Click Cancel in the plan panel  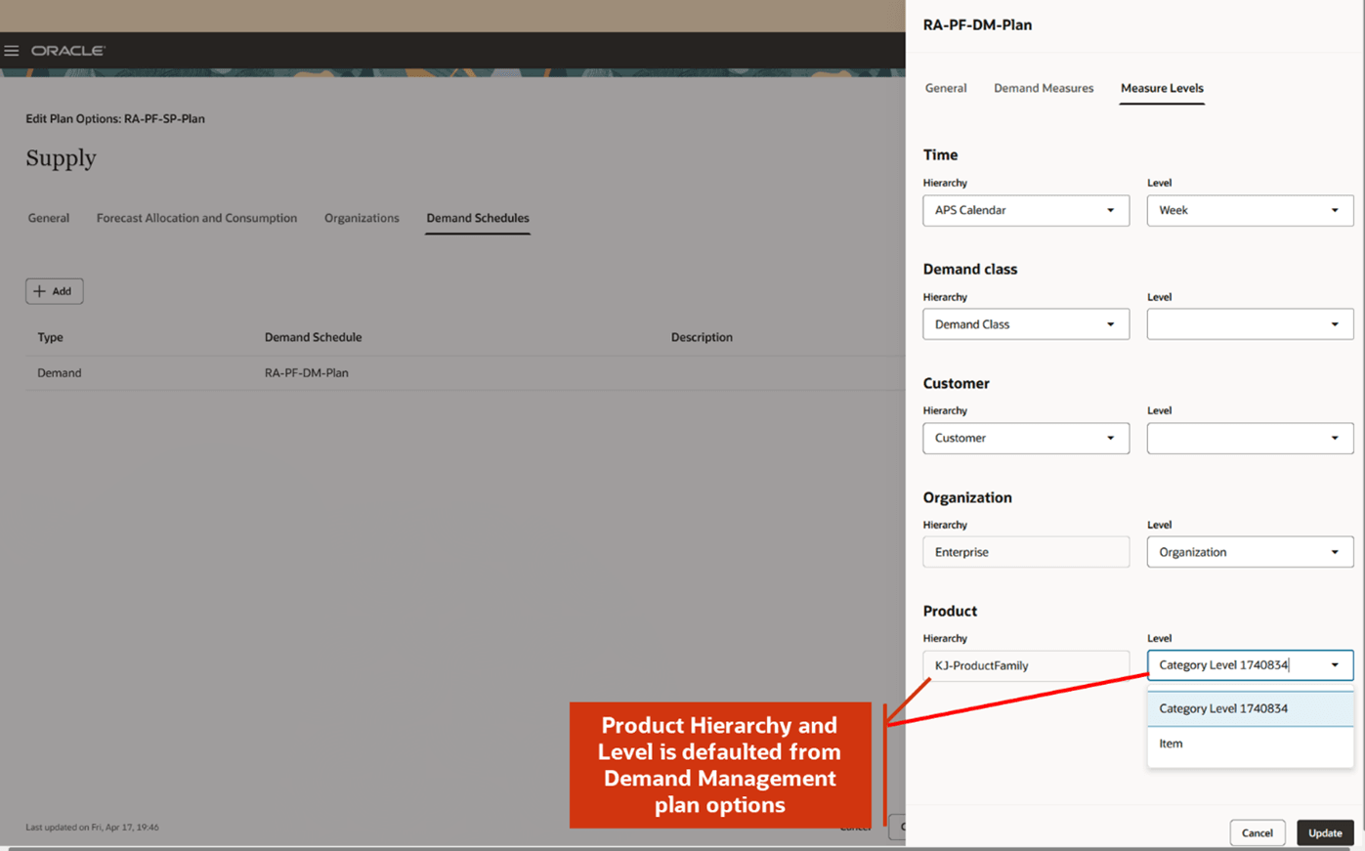tap(1257, 833)
